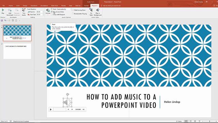Toggle the Notes pane from status bar

pos(179,121)
